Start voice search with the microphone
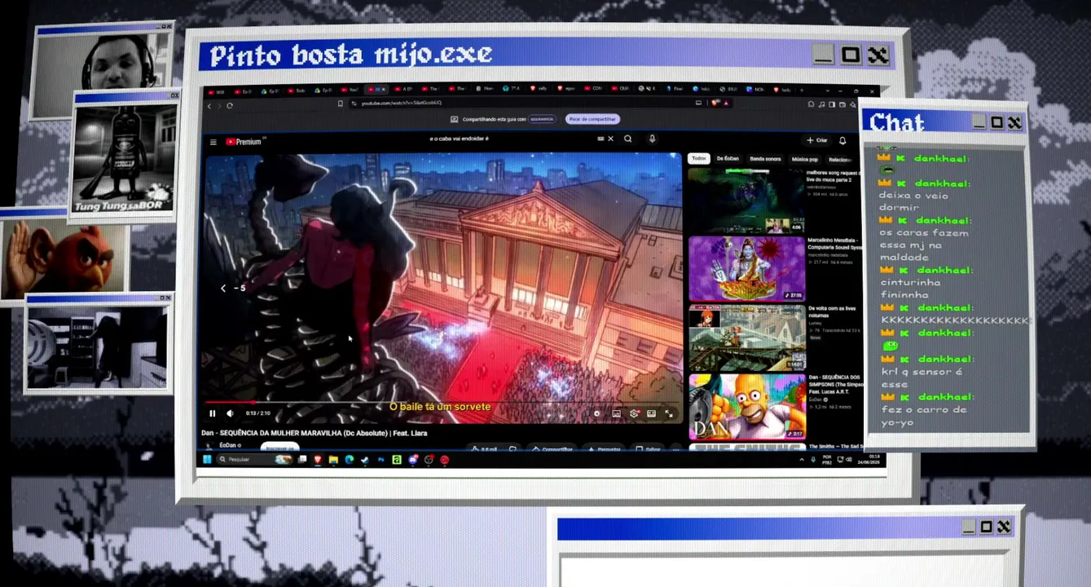 click(x=652, y=139)
